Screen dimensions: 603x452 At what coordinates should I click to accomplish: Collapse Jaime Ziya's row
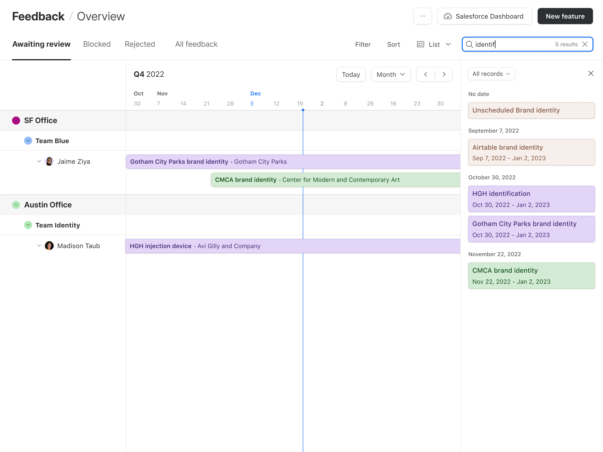click(x=39, y=161)
